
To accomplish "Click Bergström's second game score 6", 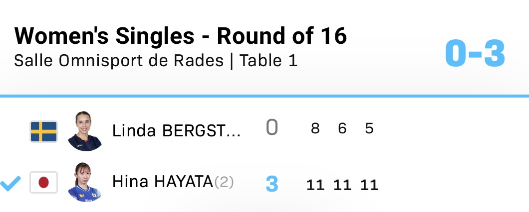I will 342,129.
